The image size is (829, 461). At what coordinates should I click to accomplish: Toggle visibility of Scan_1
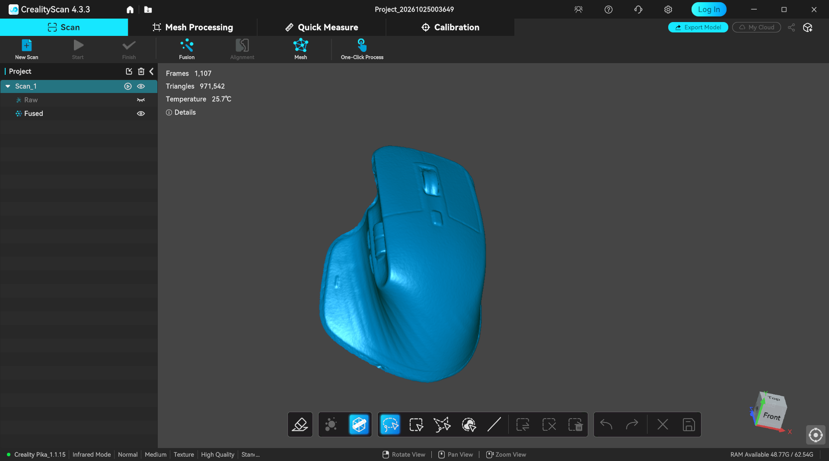pyautogui.click(x=141, y=86)
